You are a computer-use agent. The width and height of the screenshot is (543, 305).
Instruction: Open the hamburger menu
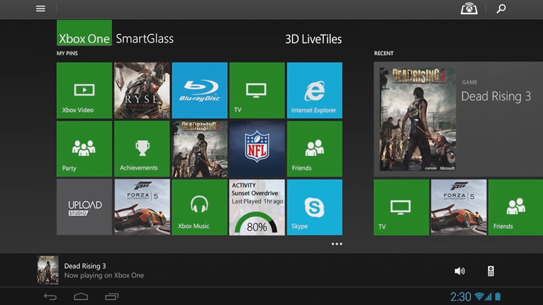[40, 9]
